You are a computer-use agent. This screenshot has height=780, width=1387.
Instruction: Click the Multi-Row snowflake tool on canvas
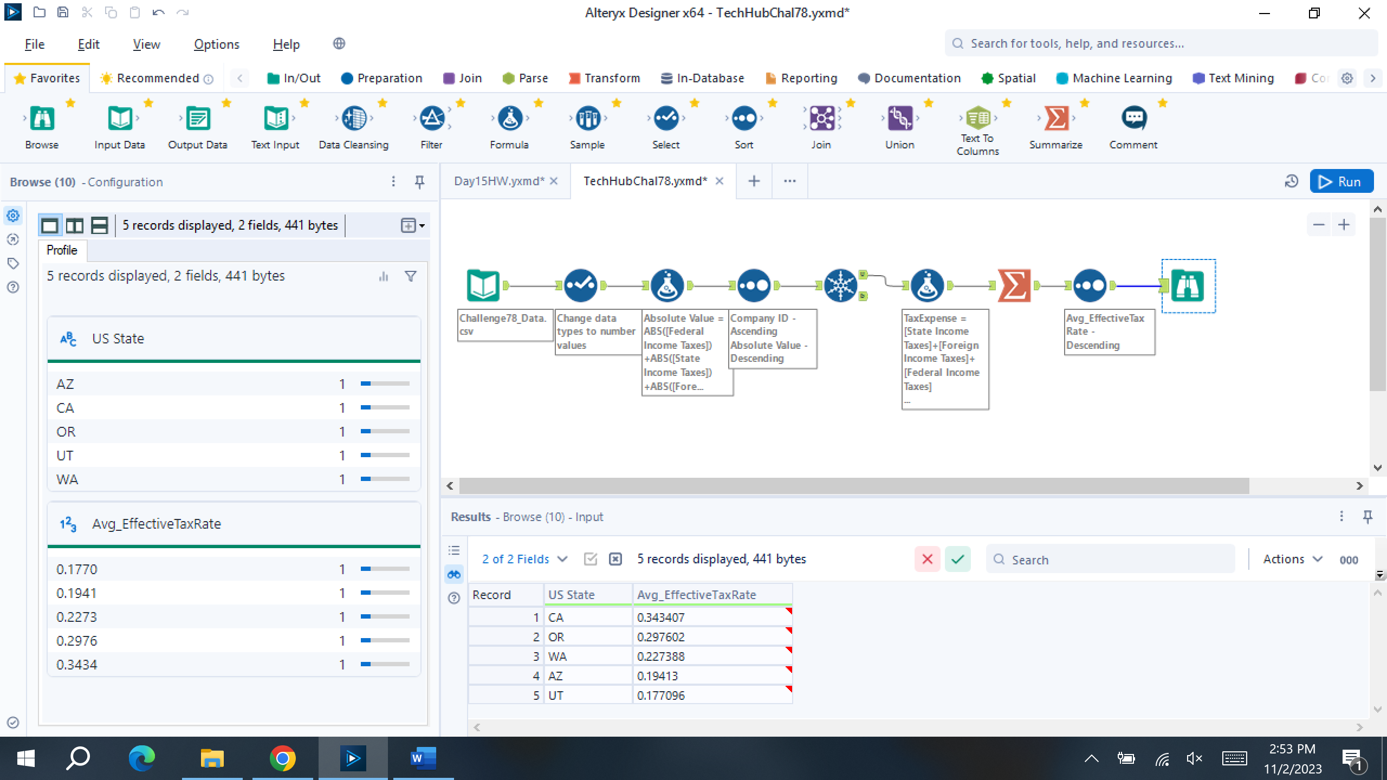[840, 285]
